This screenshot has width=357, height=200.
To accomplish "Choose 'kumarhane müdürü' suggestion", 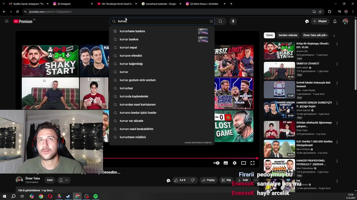I will 162,137.
